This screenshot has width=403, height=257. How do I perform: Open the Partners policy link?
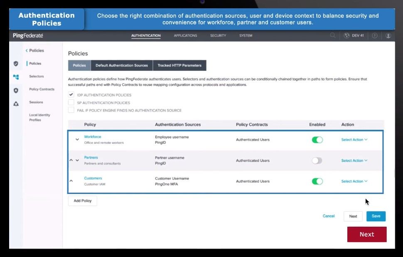(91, 158)
